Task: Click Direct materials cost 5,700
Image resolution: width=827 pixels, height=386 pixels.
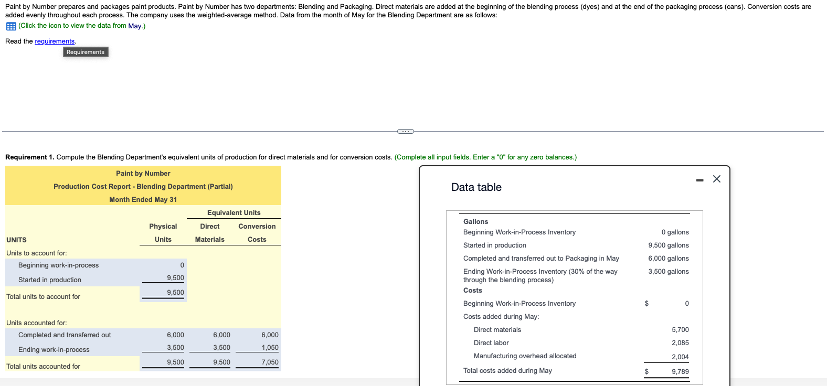Action: [680, 330]
